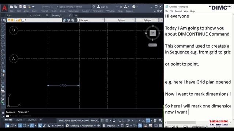Image resolution: width=234 pixels, height=131 pixels.
Task: Open the Start tab
Action: click(x=9, y=15)
